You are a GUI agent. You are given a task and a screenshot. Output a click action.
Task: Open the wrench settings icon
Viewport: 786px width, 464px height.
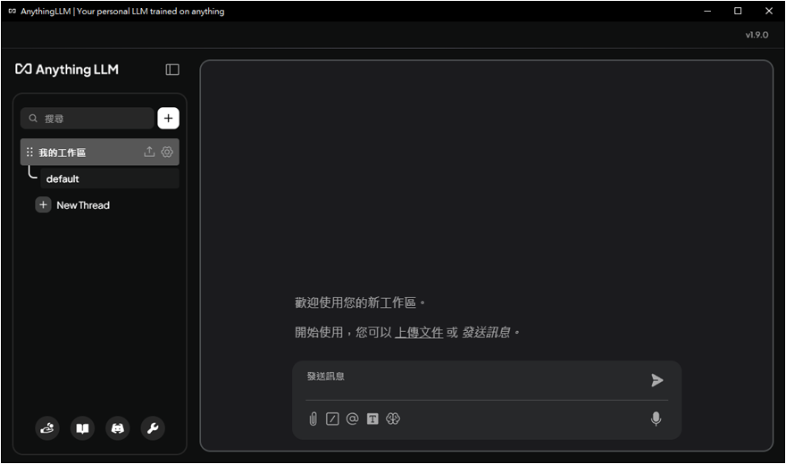coord(152,428)
